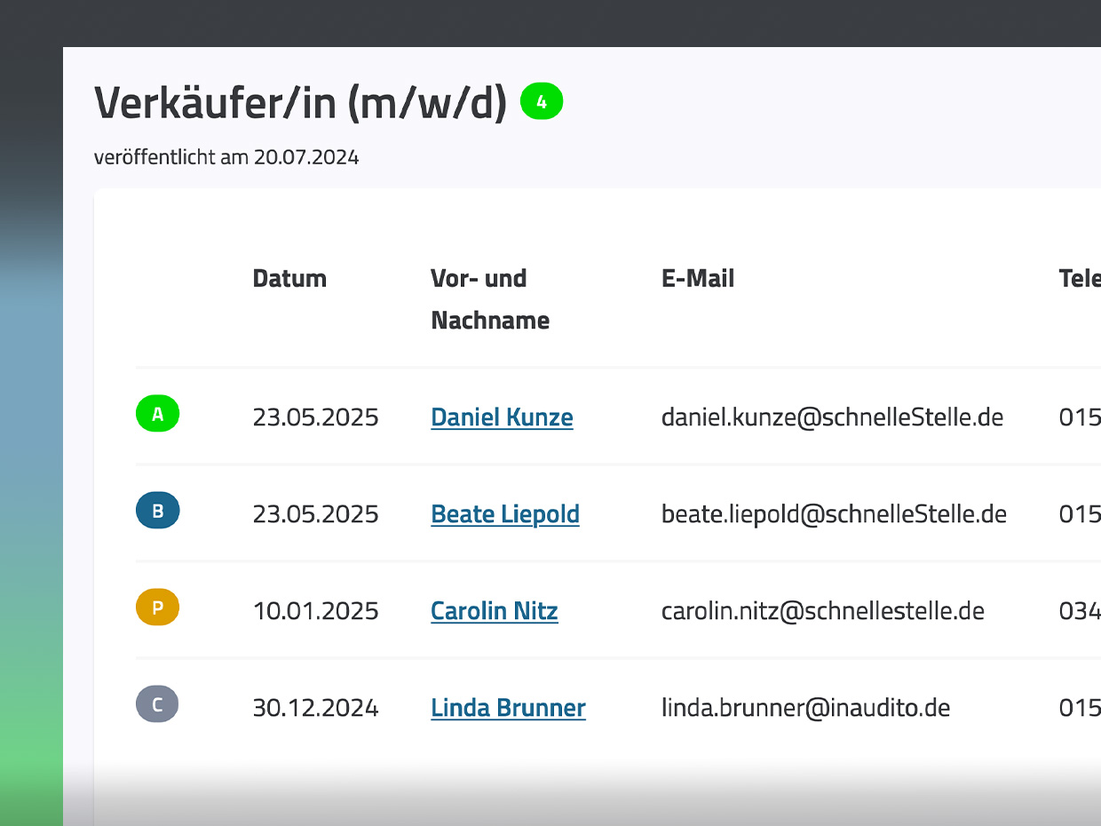
Task: Click the date 10.01.2025 in Carolin's row
Action: pyautogui.click(x=315, y=610)
